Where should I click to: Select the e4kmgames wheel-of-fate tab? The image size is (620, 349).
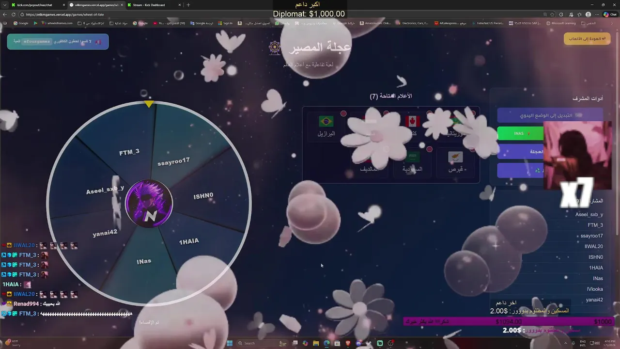(x=96, y=5)
